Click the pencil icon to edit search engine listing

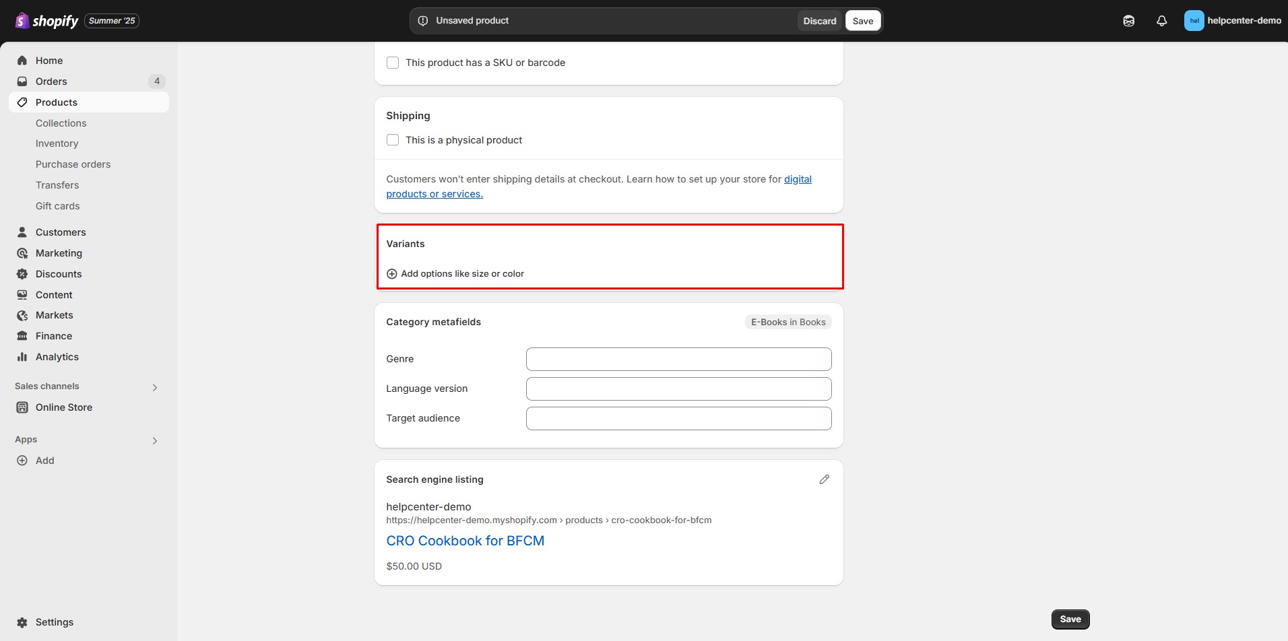coord(824,479)
